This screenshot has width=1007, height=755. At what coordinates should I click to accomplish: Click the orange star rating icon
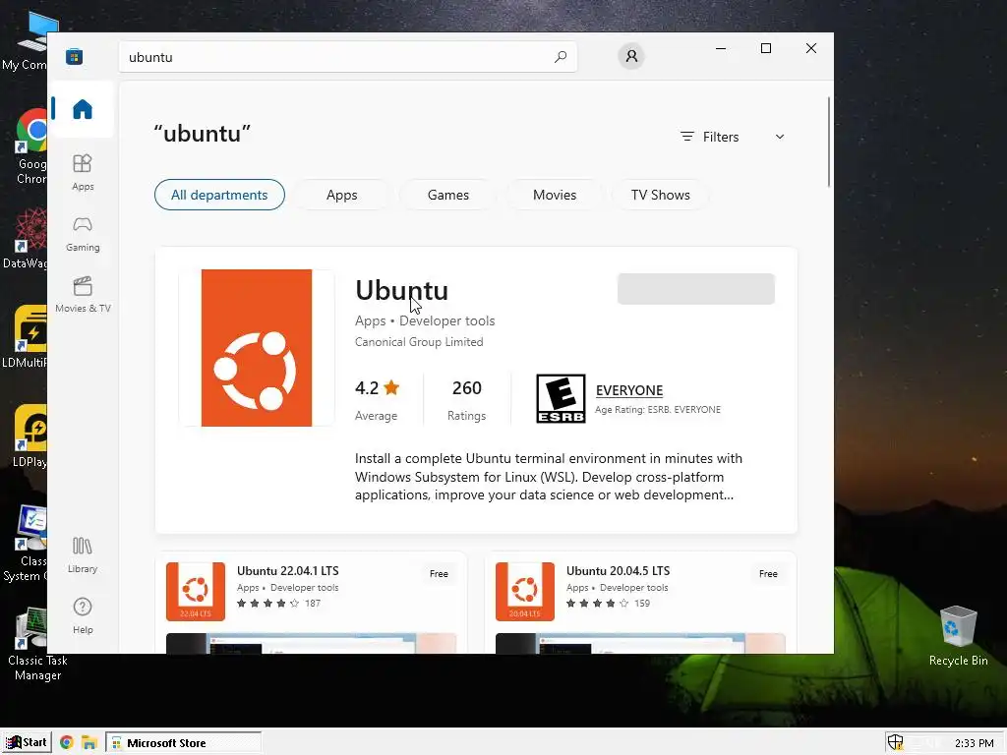(391, 387)
